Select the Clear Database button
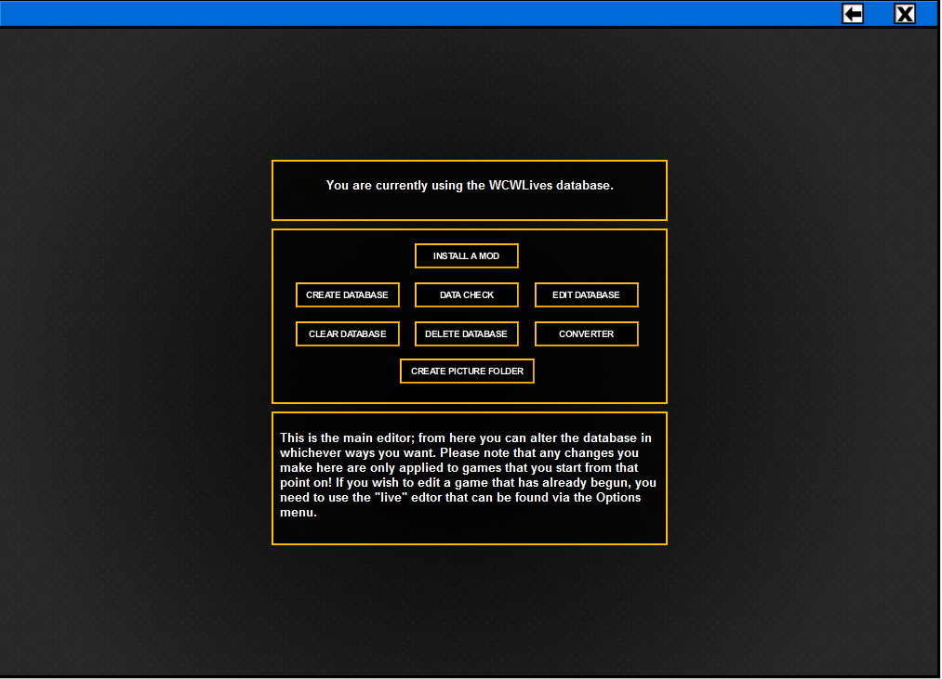The image size is (942, 679). tap(347, 333)
